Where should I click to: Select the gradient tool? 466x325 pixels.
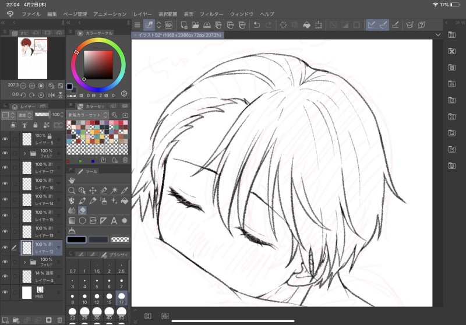pyautogui.click(x=72, y=220)
